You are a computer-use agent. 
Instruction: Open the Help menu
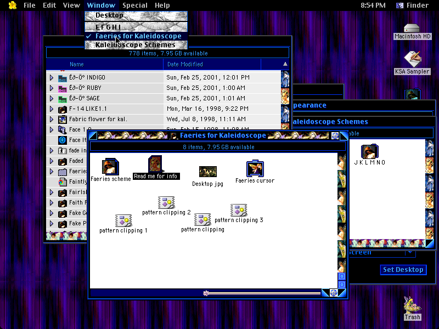pyautogui.click(x=162, y=5)
